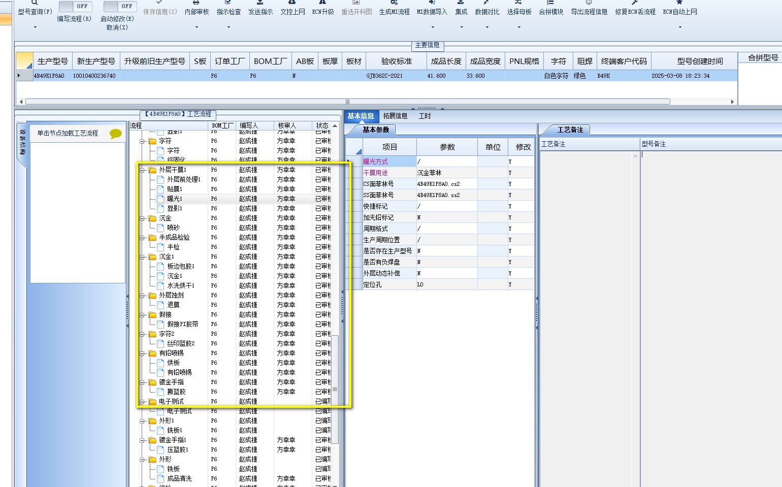Viewport: 782px width, 487px height.
Task: Click the ECN升级 toolbar button
Action: (323, 8)
